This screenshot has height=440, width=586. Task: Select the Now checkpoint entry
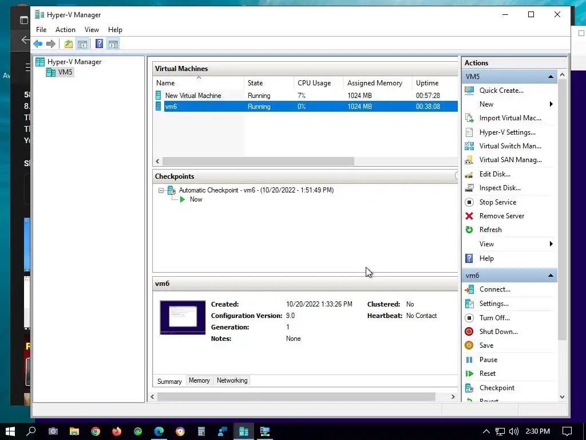[x=196, y=200]
